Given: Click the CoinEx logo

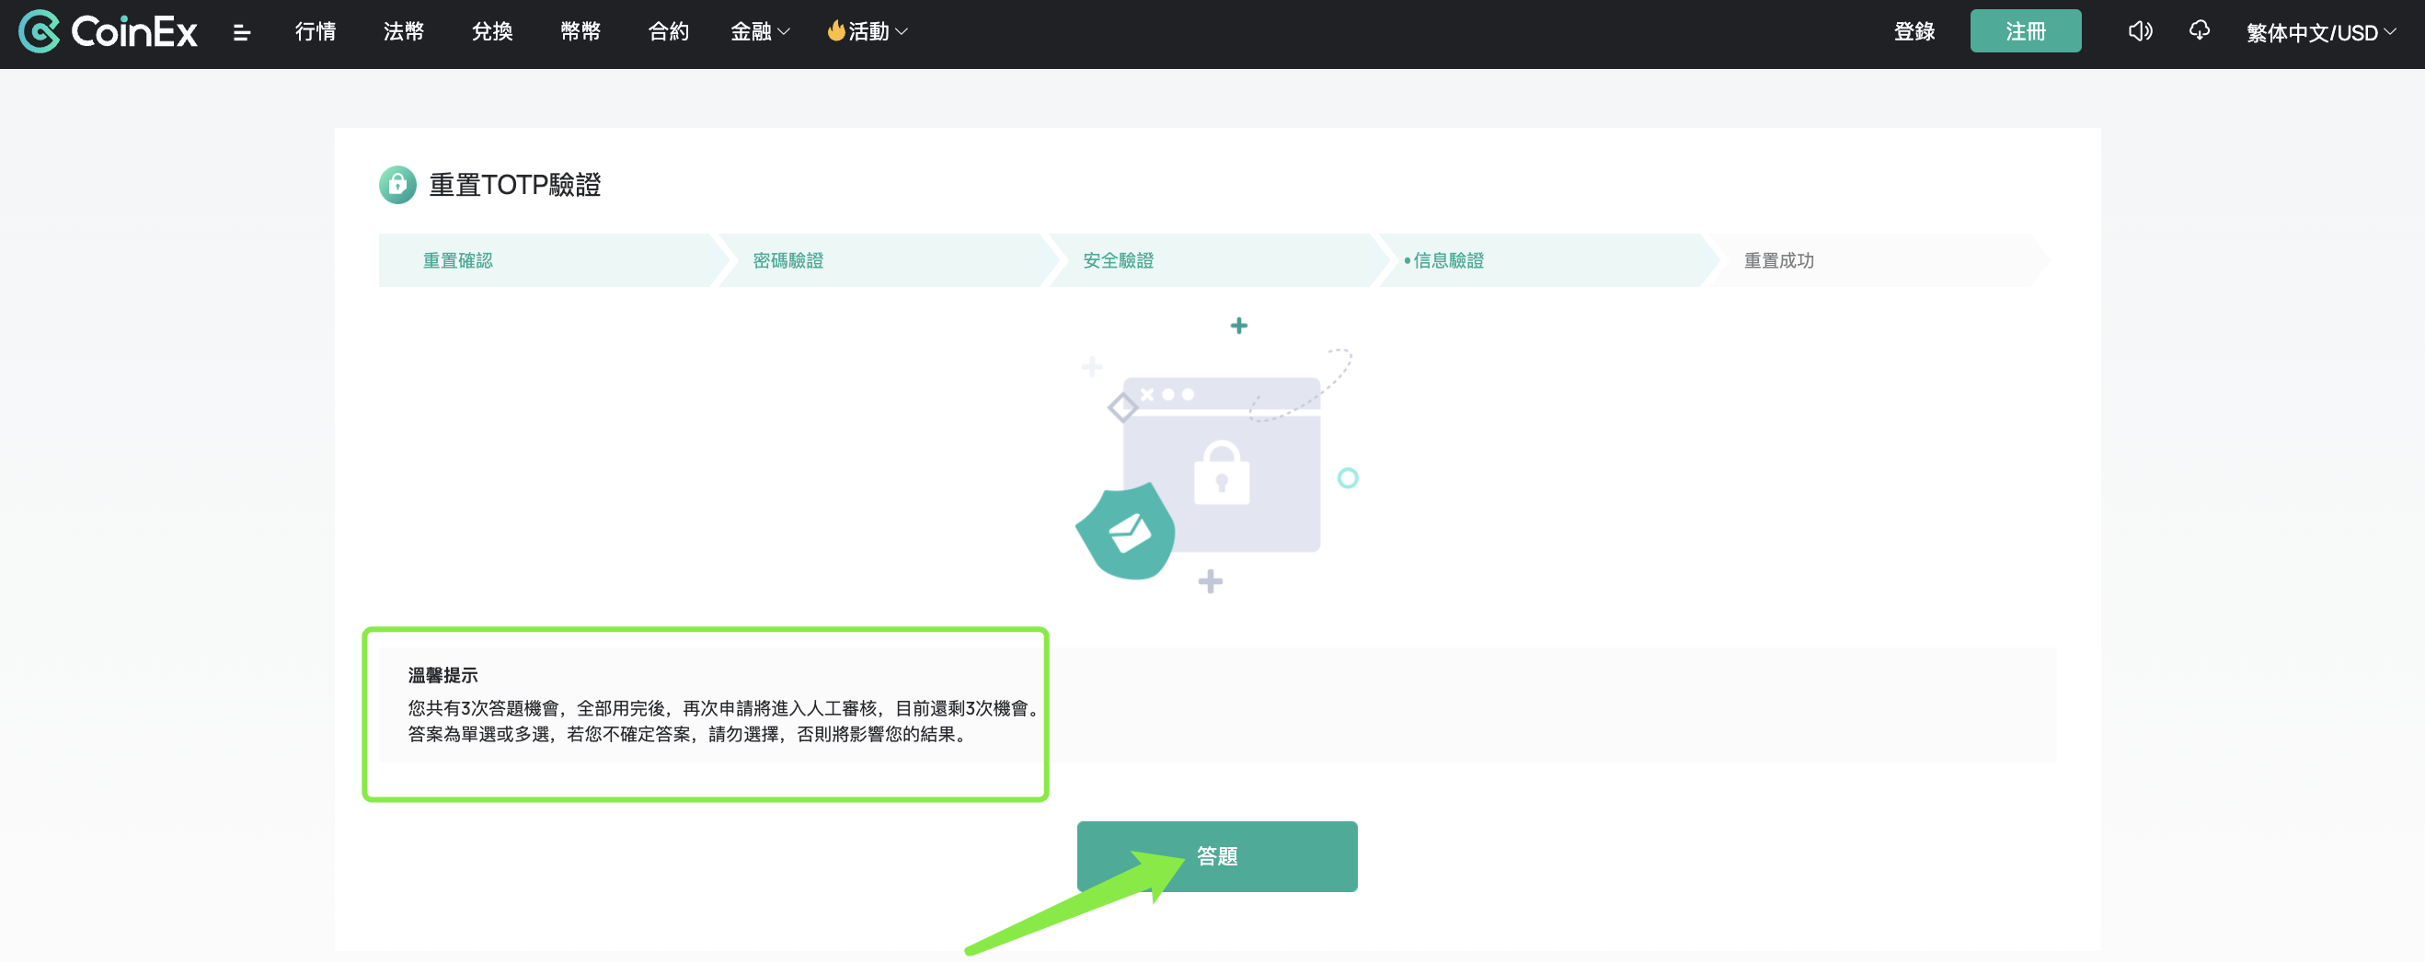Looking at the screenshot, I should coord(109,32).
